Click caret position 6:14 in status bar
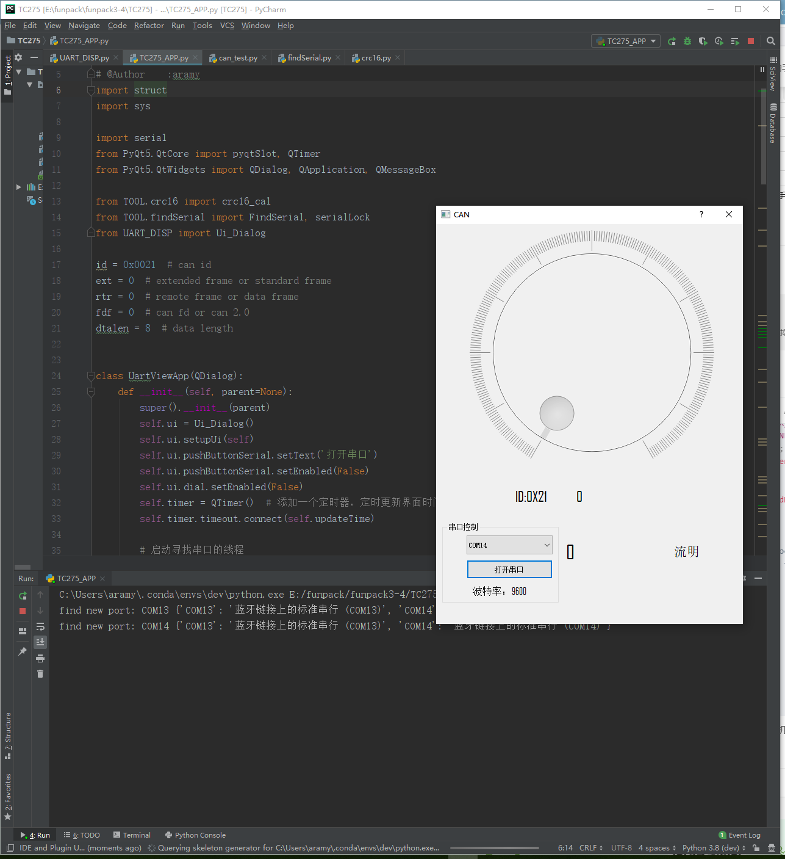This screenshot has height=859, width=785. coord(565,848)
